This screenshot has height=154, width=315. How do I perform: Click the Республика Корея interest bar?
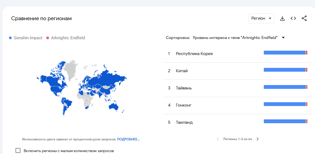(285, 53)
